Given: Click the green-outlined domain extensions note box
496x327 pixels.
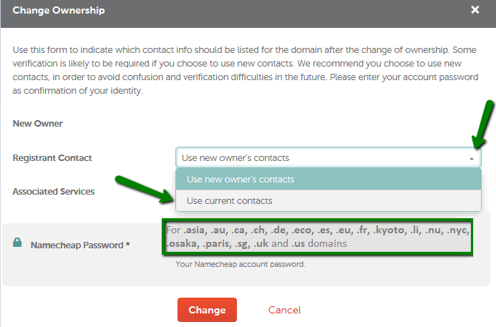Looking at the screenshot, I should 318,237.
